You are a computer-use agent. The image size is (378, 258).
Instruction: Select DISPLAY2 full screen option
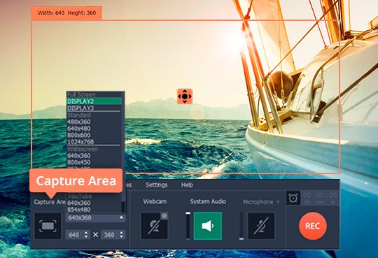click(x=94, y=101)
